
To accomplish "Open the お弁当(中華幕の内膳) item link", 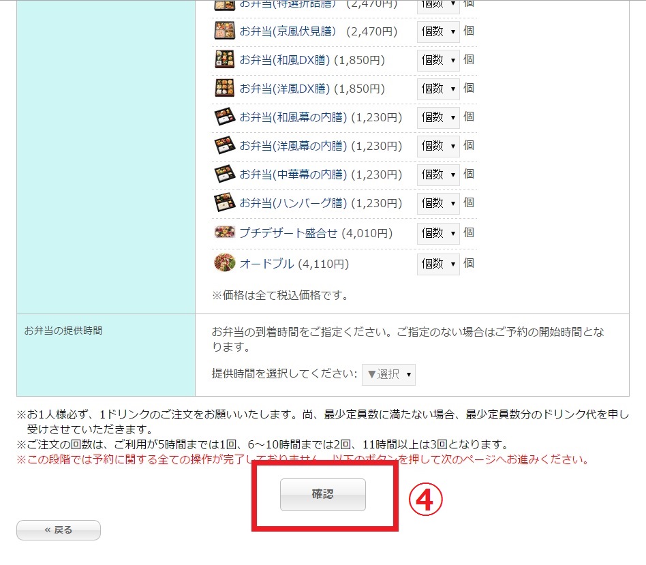I will [293, 174].
